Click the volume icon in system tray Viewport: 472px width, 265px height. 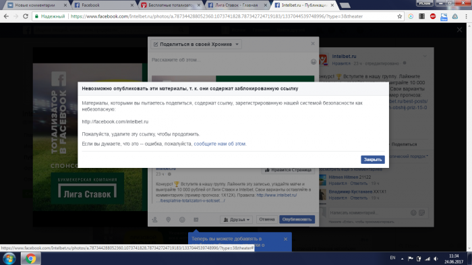pyautogui.click(x=436, y=259)
